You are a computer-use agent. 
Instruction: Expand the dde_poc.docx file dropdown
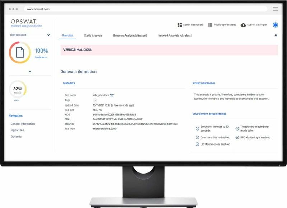[48, 35]
